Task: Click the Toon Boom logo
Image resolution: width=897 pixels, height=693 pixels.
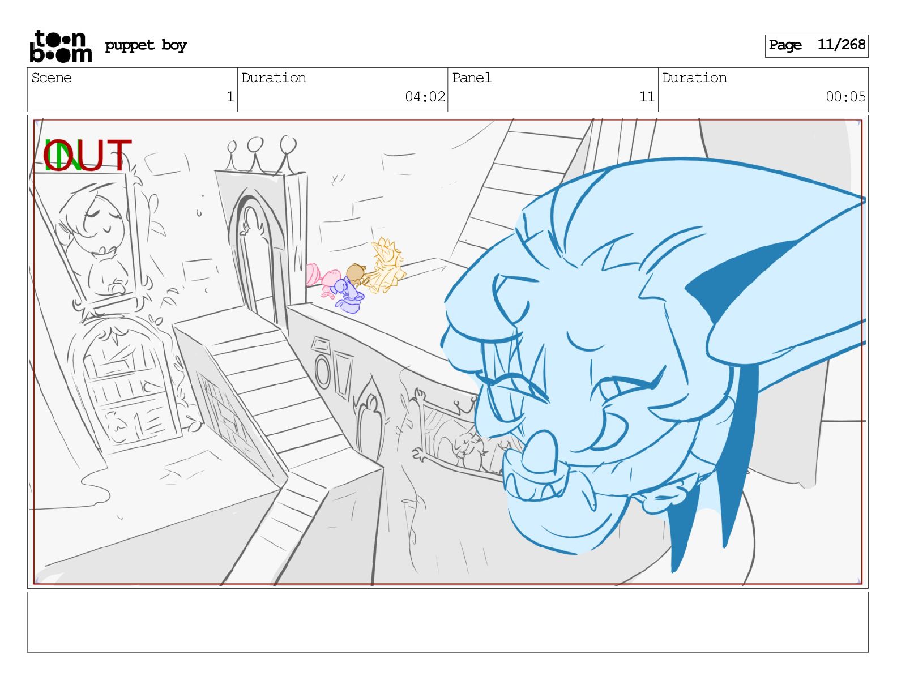Action: pos(61,46)
